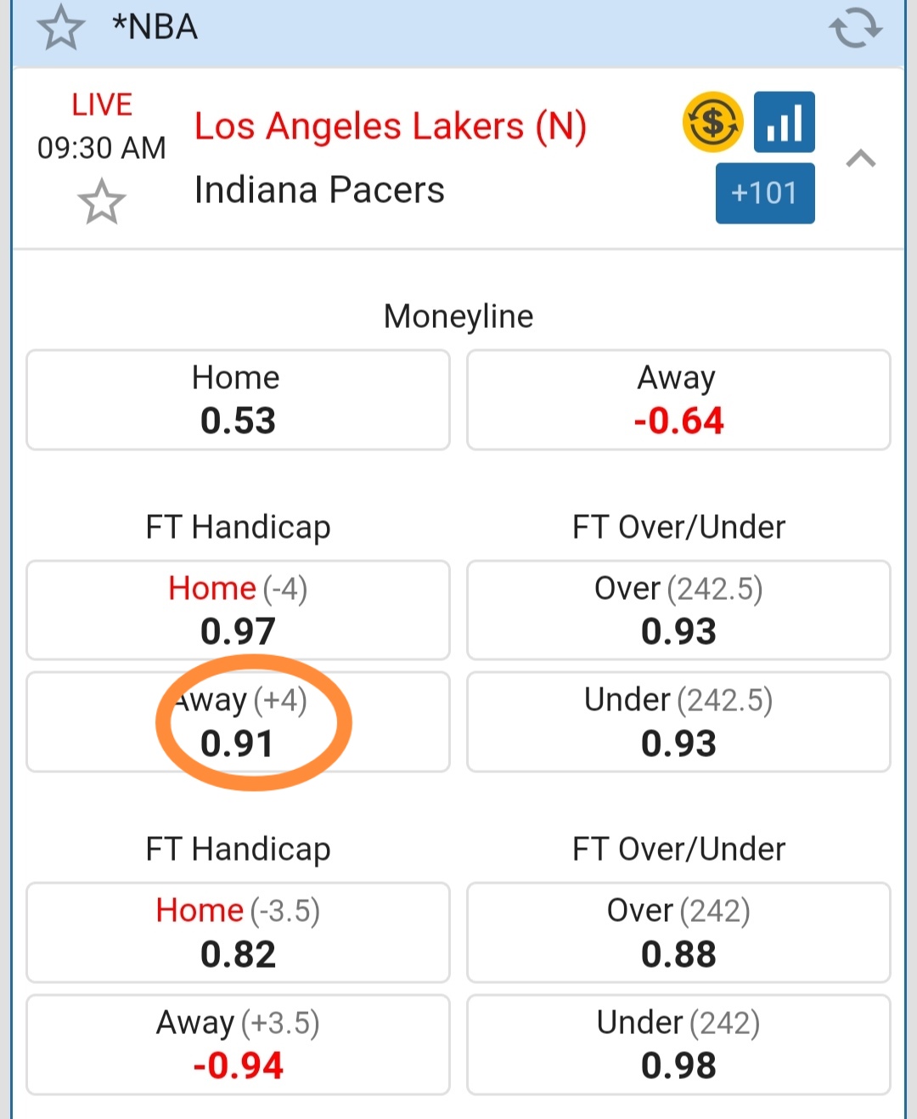917x1119 pixels.
Task: Open the yellow cash out coin icon
Action: 712,122
